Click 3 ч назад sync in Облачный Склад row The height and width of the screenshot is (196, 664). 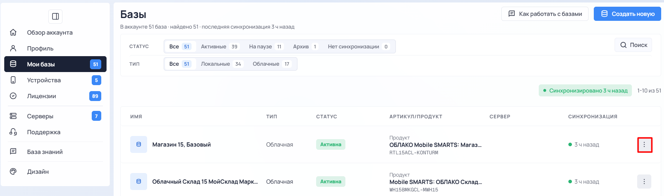[x=584, y=182]
